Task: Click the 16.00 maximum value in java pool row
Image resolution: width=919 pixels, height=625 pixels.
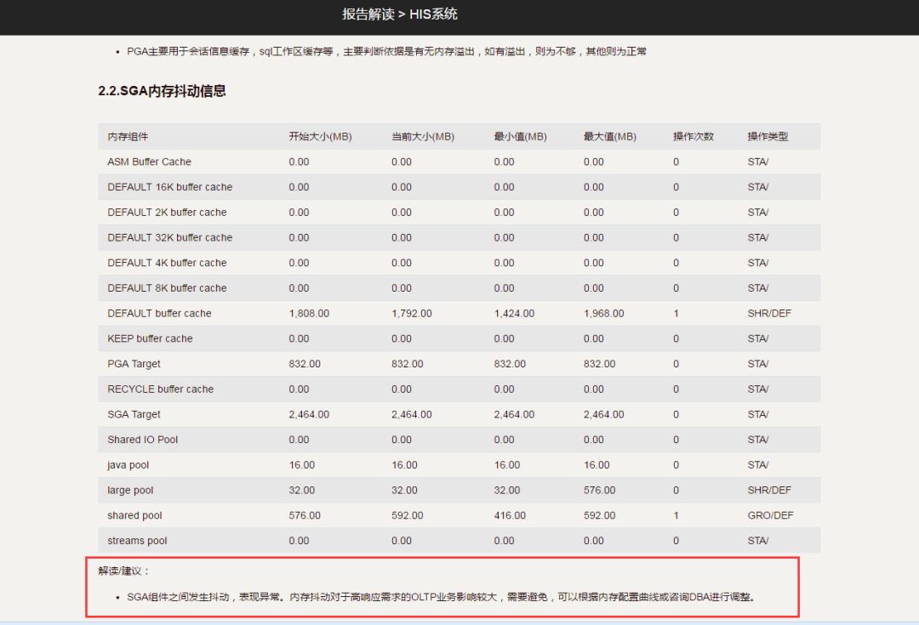Action: tap(596, 464)
